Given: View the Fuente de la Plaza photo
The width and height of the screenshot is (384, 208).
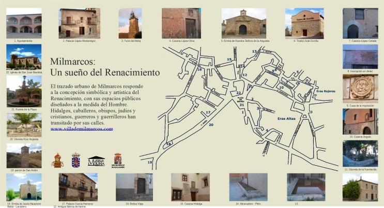Looking at the screenshot, I should point(24,91).
